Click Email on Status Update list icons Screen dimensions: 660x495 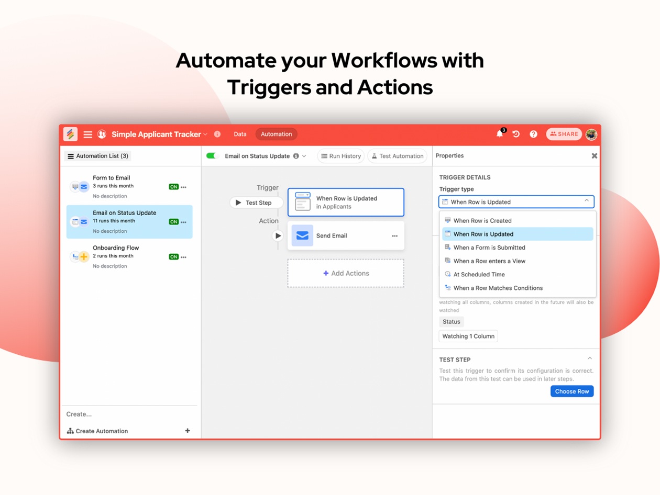[79, 222]
